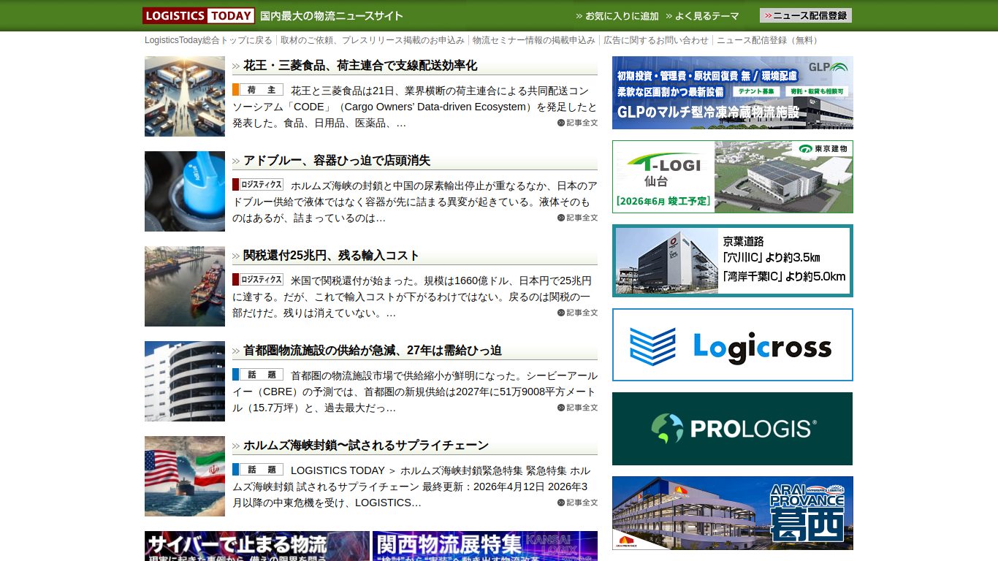Image resolution: width=998 pixels, height=561 pixels.
Task: Open 物流セミナー情報の掲載申込み
Action: pyautogui.click(x=534, y=40)
